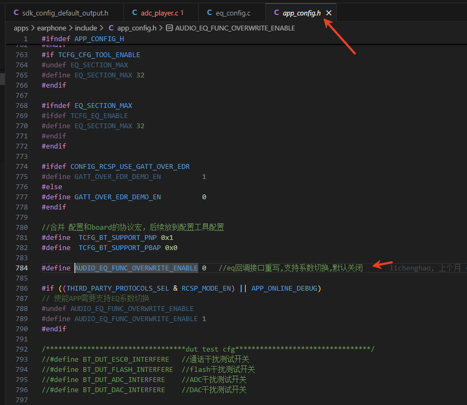467x405 pixels.
Task: Jump to sticky scroll line #ifndef APP_CONFIG_H
Action: click(x=83, y=38)
